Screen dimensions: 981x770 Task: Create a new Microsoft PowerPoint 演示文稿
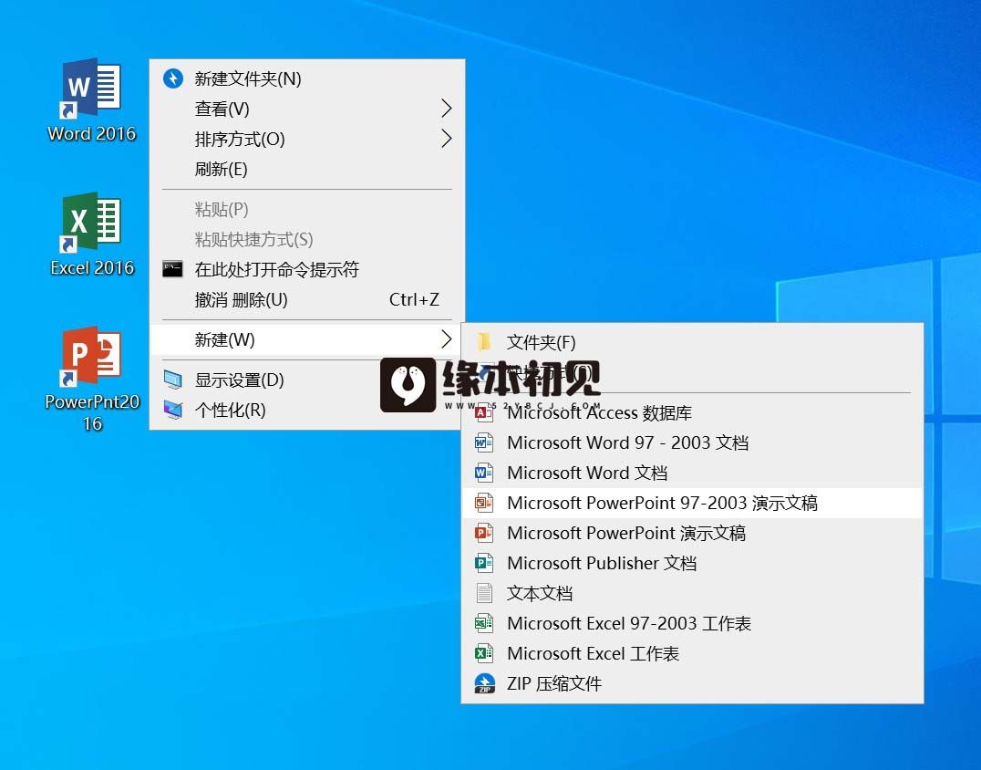(692, 533)
